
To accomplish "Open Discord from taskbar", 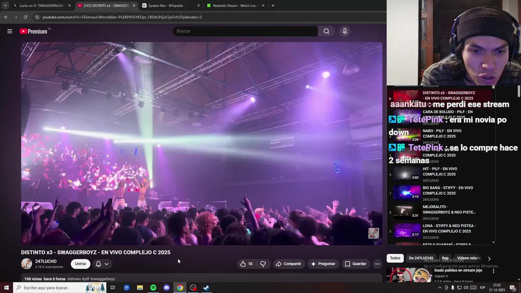I will [166, 288].
